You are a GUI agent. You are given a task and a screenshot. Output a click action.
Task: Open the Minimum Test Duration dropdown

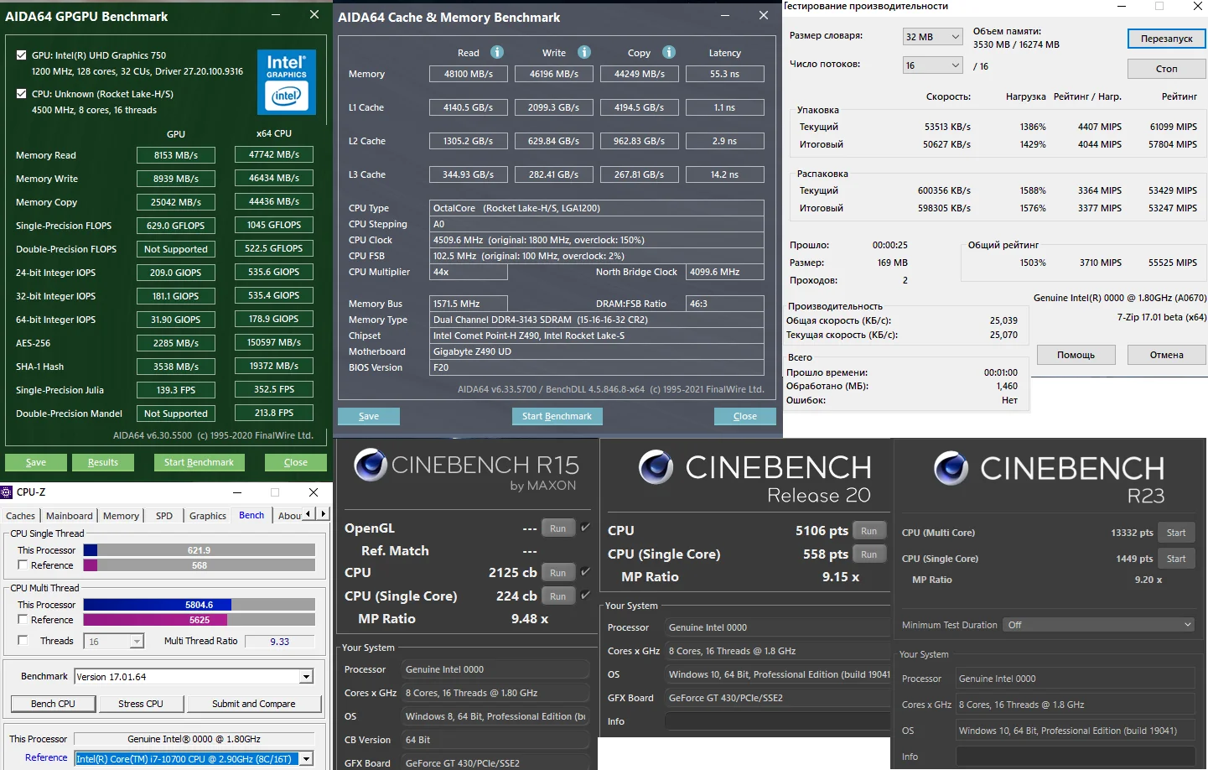(1099, 625)
